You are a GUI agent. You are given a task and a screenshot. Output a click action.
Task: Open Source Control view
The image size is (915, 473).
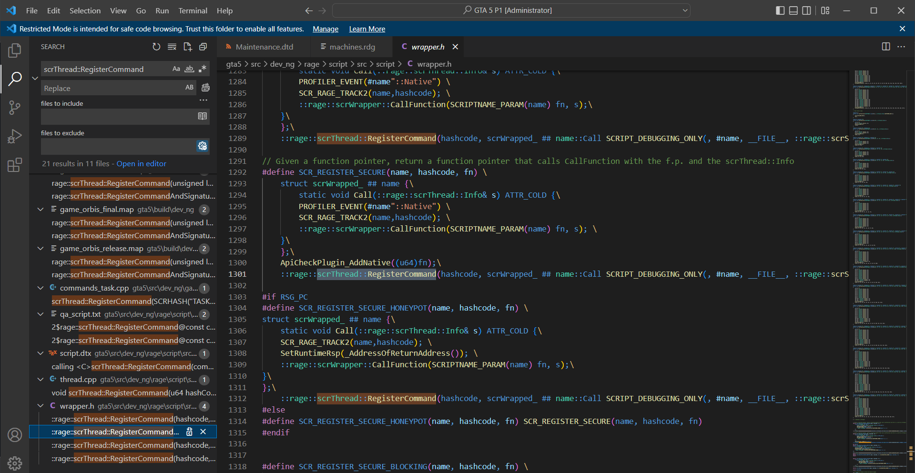tap(14, 107)
